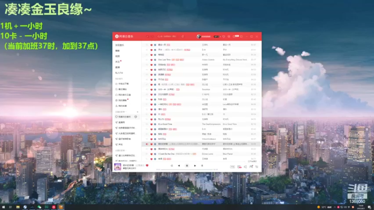The height and width of the screenshot is (210, 374).
Task: Go forward using the header forward arrow
Action: coord(152,36)
